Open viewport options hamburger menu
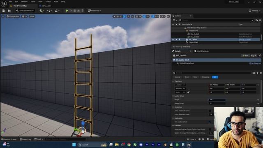This screenshot has width=263, height=148. point(3,16)
